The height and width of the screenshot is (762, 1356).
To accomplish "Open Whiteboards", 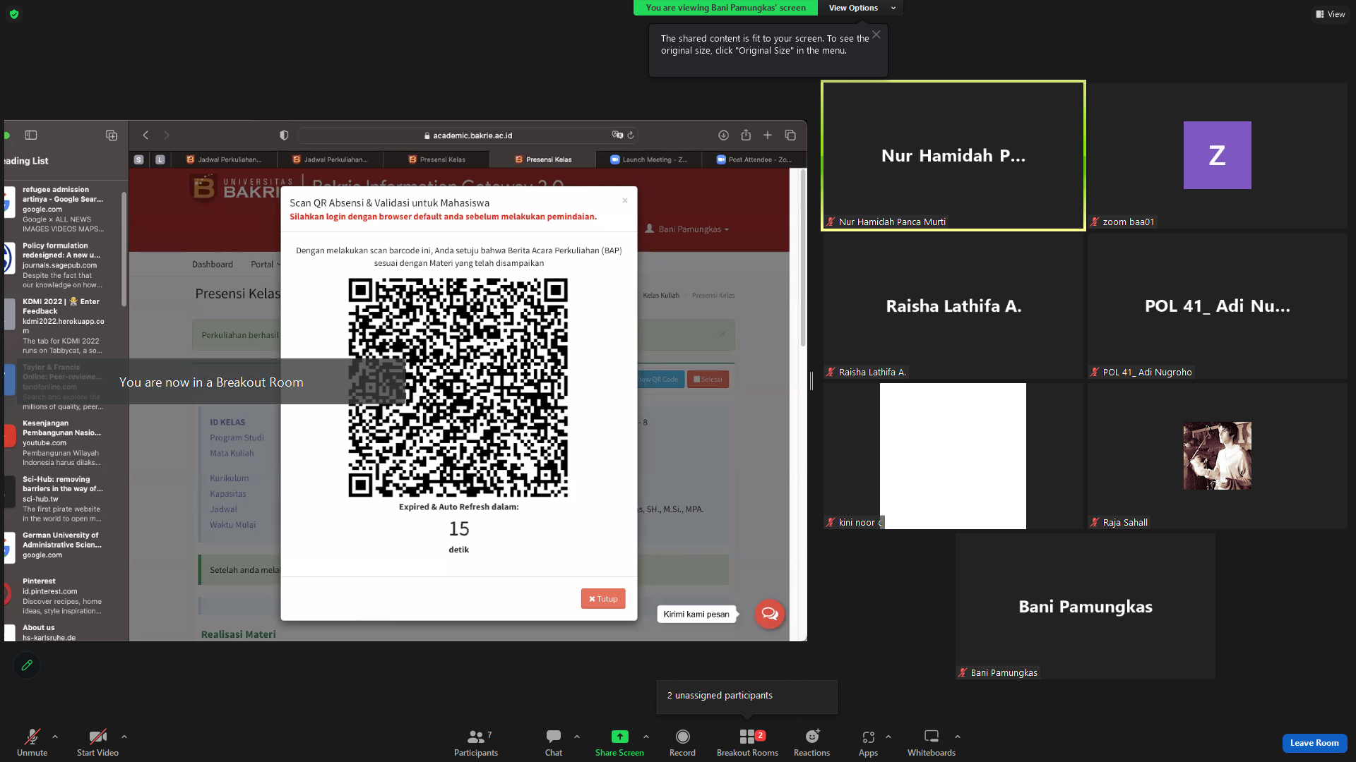I will (x=932, y=742).
